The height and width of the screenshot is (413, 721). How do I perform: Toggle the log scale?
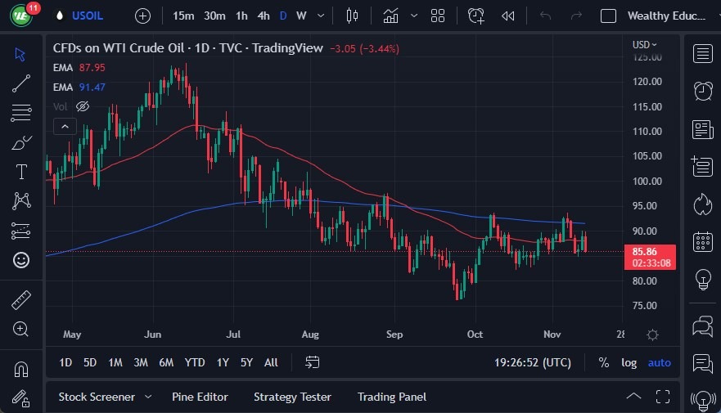tap(629, 362)
